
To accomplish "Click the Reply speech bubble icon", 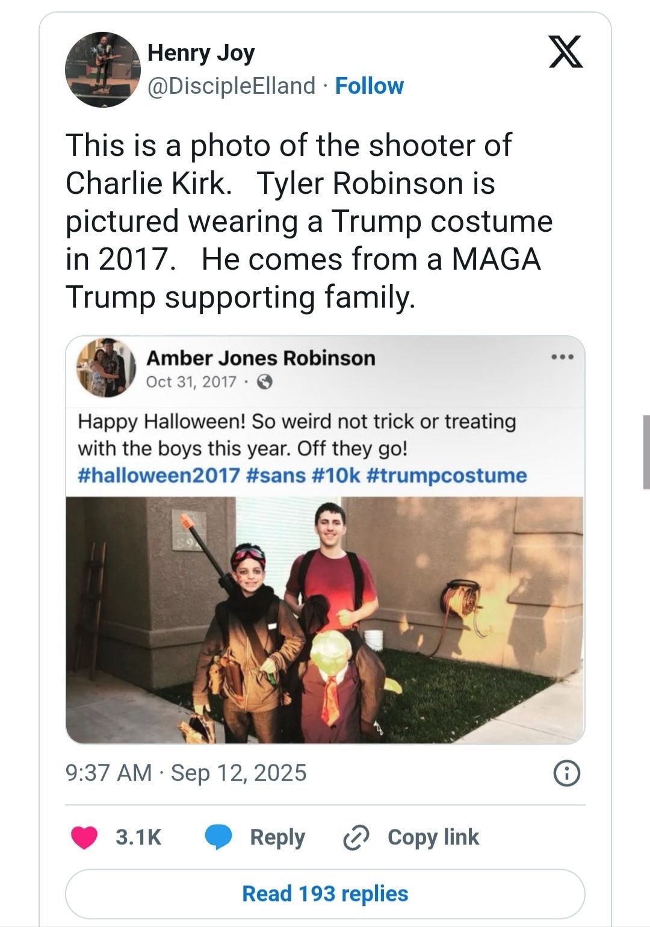I will (219, 837).
